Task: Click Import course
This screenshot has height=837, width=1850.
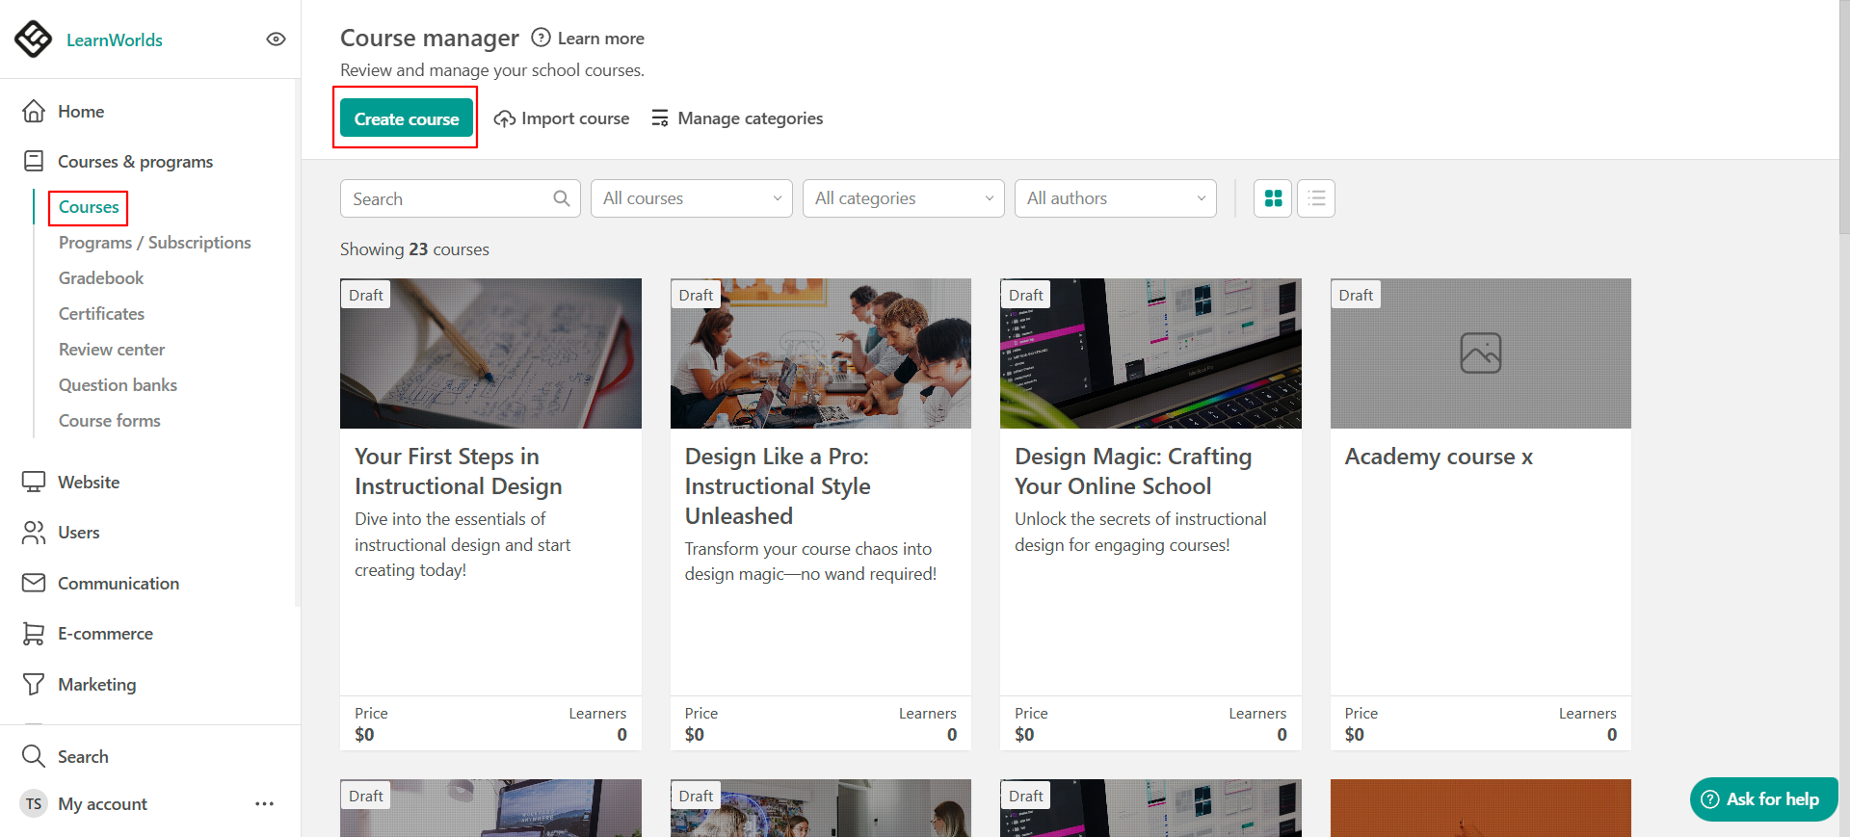Action: 562,118
